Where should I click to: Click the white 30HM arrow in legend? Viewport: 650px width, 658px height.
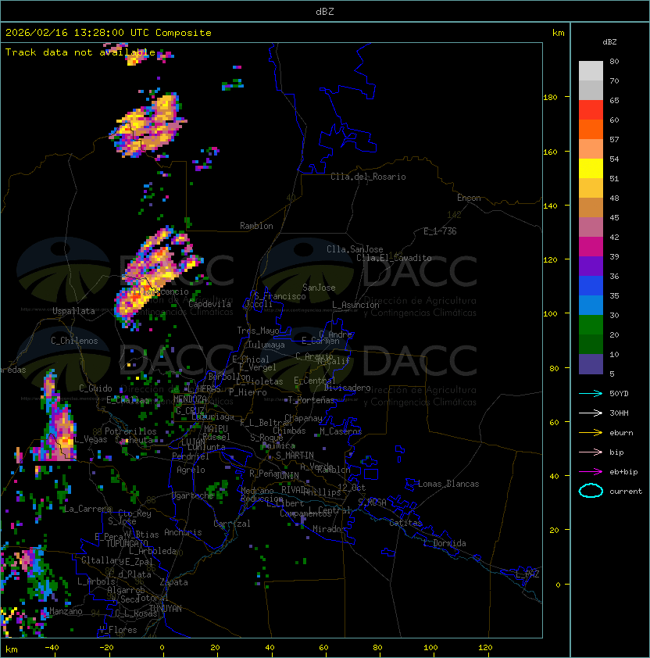click(591, 413)
